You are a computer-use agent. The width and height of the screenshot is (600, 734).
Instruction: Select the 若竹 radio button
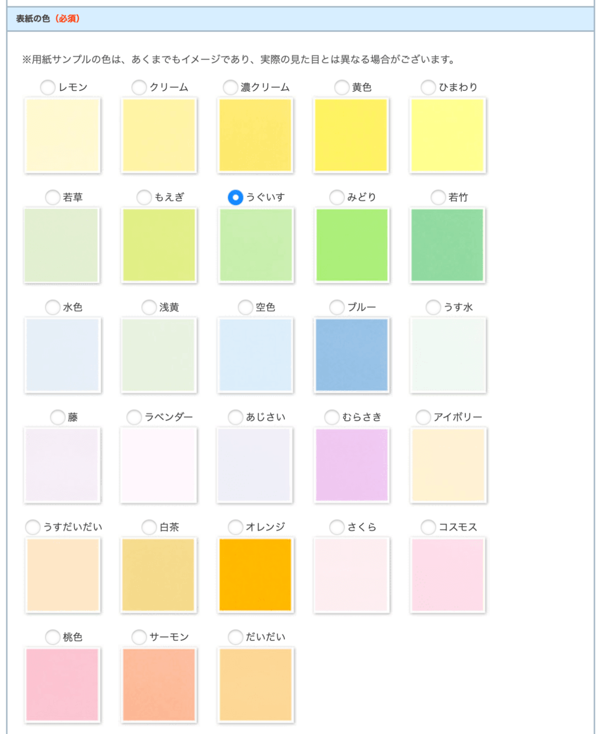point(438,197)
